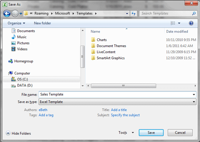Click the Excel icon in title bar

click(5, 5)
